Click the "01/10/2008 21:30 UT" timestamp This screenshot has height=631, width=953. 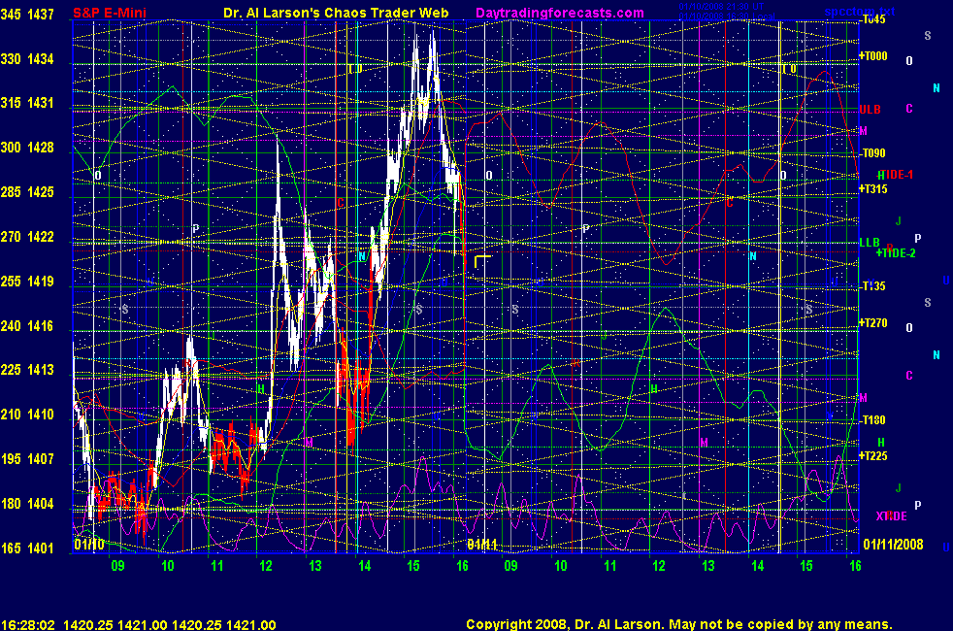coord(721,7)
